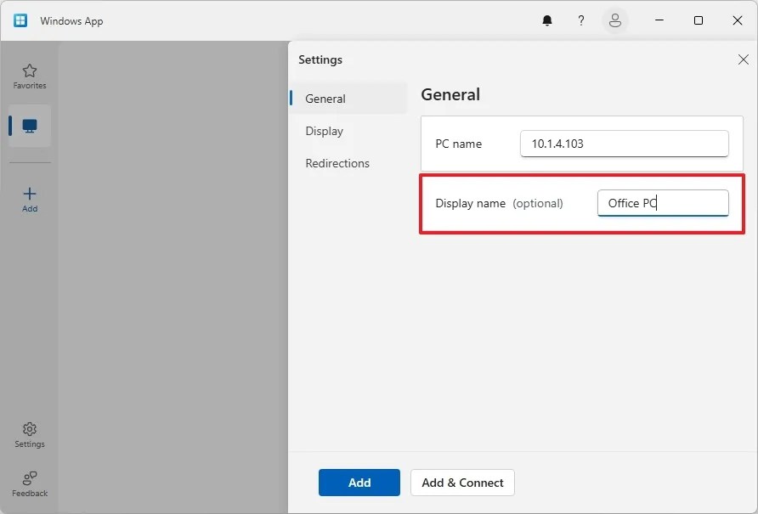Maximize the Windows App window

(x=698, y=20)
